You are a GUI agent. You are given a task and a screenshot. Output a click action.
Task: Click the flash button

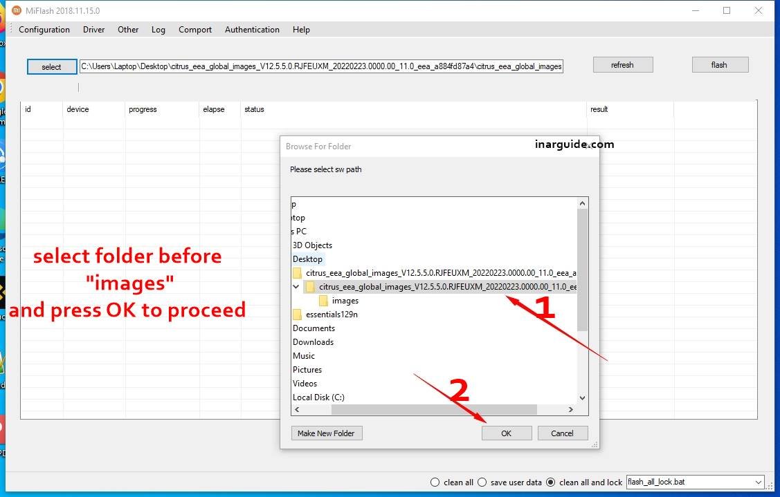coord(720,65)
